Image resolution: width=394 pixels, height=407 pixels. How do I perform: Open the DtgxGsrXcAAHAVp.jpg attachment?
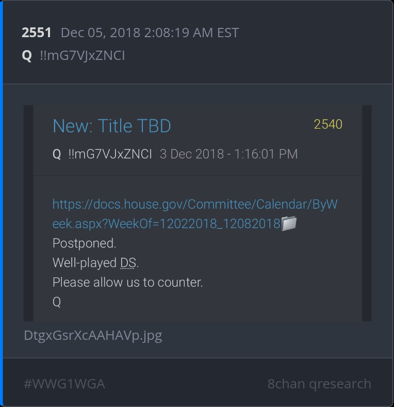[x=93, y=336]
